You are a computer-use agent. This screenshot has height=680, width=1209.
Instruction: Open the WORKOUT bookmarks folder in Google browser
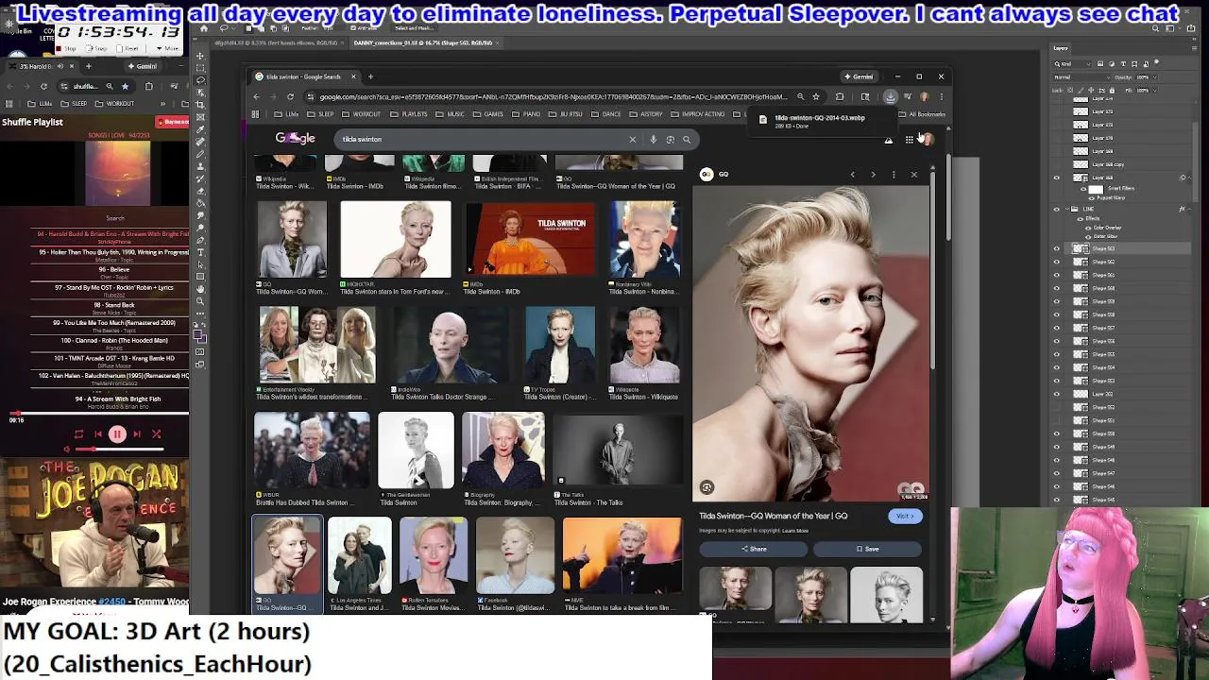(x=361, y=114)
